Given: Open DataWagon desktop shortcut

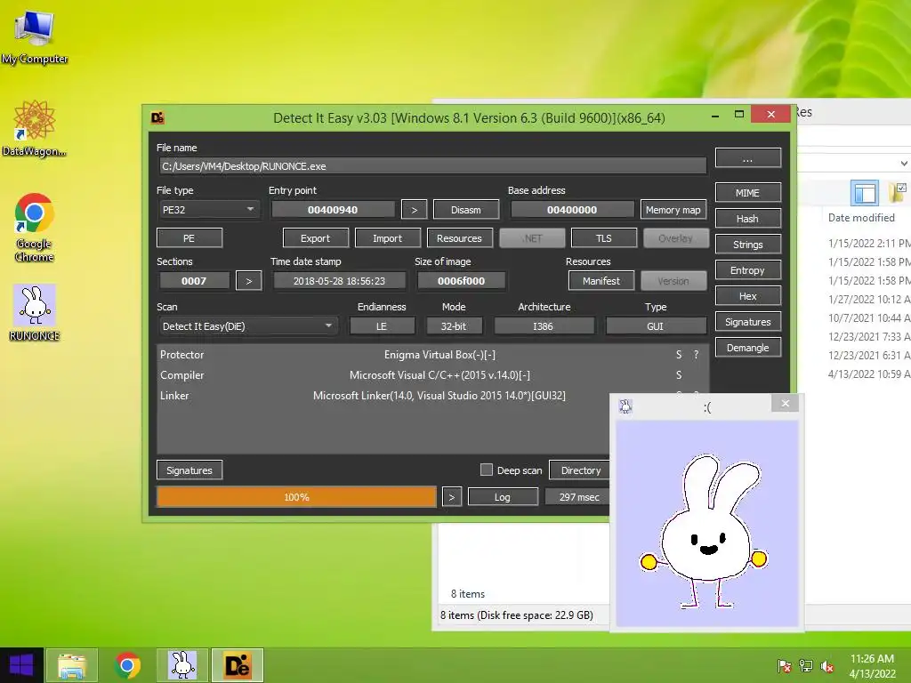Looking at the screenshot, I should [35, 128].
